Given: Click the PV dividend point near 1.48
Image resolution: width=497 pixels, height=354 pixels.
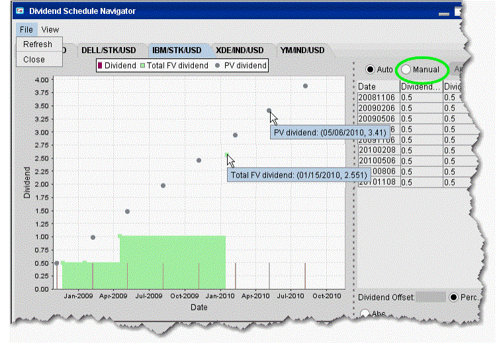Looking at the screenshot, I should point(127,211).
